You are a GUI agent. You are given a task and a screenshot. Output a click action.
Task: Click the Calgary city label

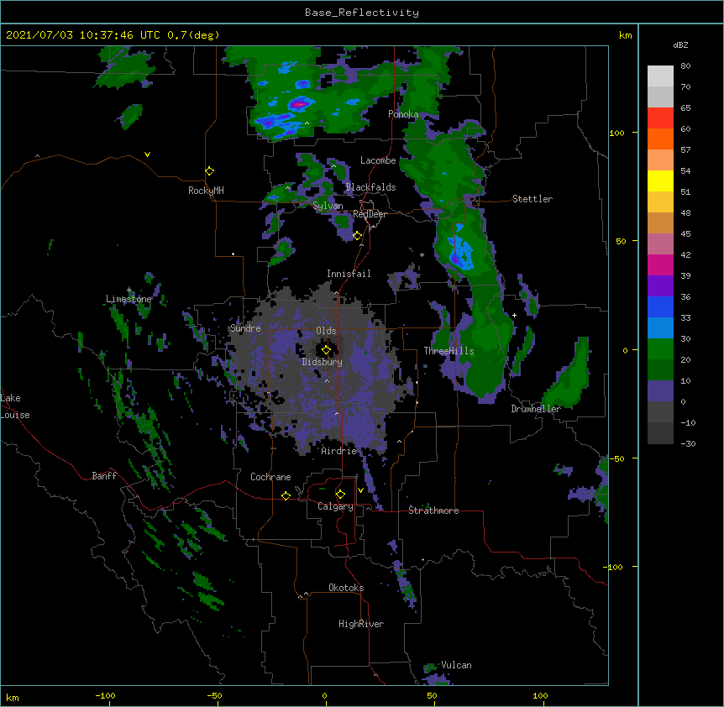pyautogui.click(x=335, y=506)
